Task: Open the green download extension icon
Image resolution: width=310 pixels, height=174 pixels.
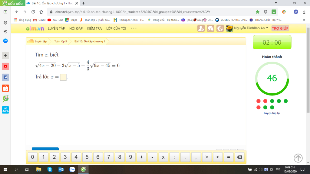Action: [274, 12]
